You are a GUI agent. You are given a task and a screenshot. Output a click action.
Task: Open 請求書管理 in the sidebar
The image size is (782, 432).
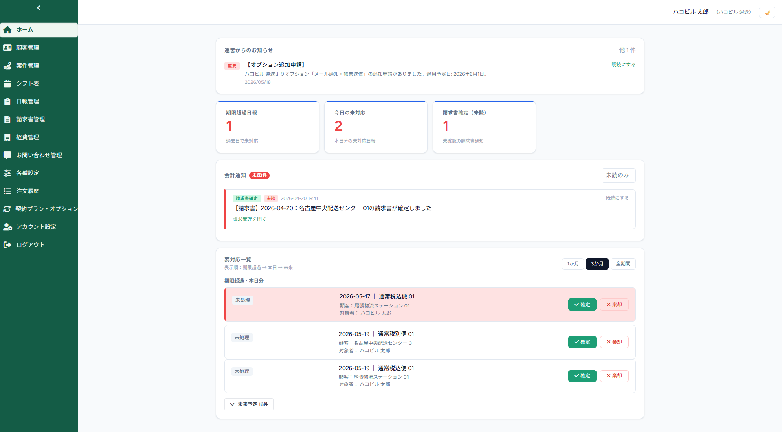coord(39,119)
